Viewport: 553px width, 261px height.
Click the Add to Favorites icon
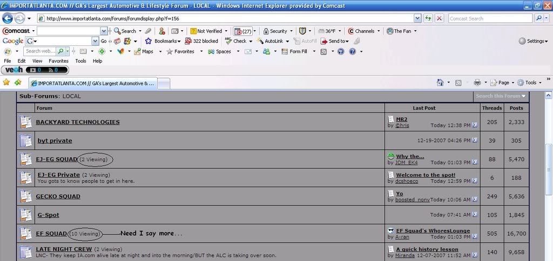18,83
